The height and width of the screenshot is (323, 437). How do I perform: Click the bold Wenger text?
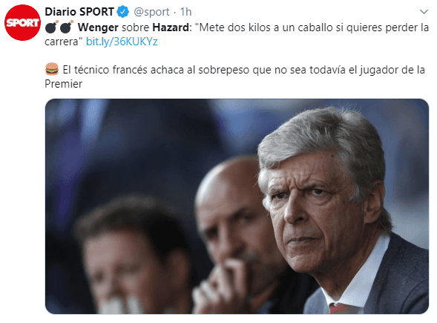click(98, 27)
